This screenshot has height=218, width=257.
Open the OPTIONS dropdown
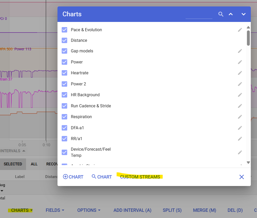click(89, 210)
